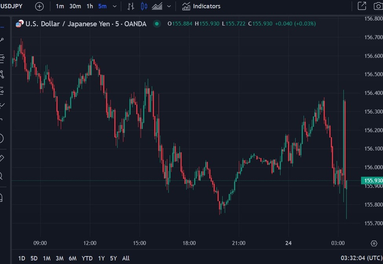Take a chart snapshot with camera icon

tap(378, 6)
